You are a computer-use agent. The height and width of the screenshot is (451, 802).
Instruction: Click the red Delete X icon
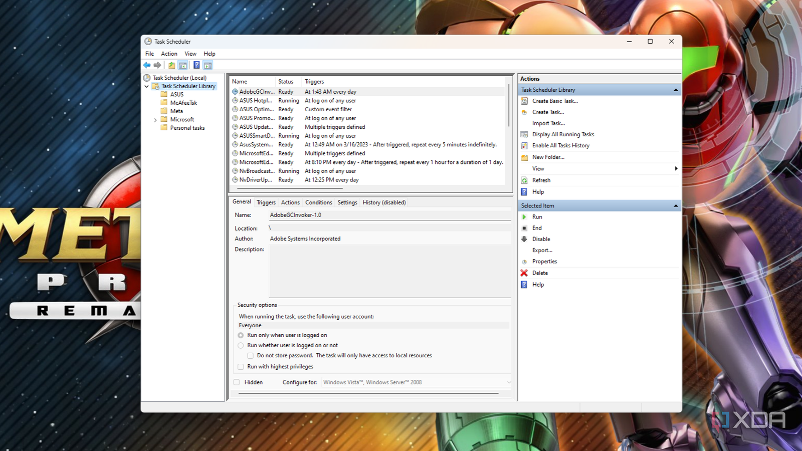coord(524,273)
